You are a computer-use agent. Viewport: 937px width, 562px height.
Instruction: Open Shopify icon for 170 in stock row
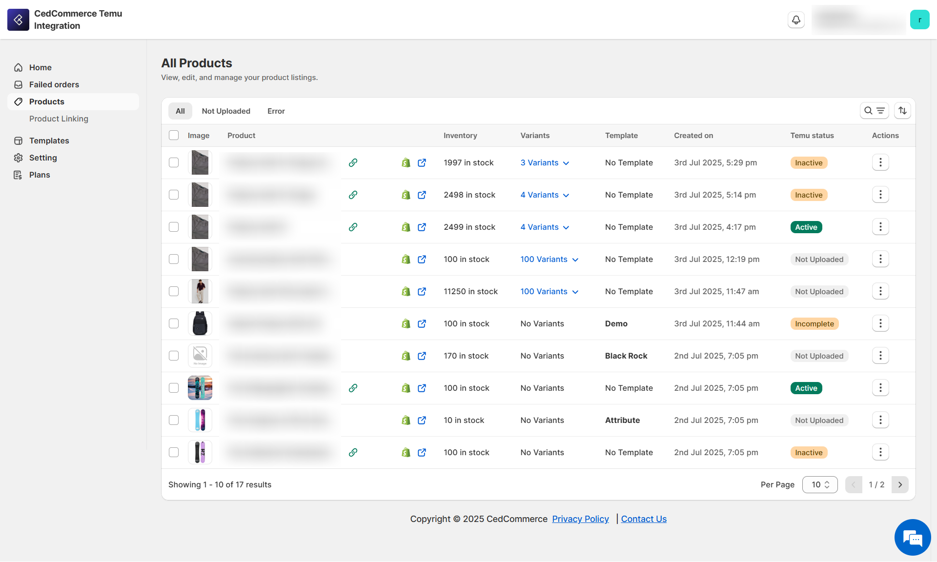(406, 356)
